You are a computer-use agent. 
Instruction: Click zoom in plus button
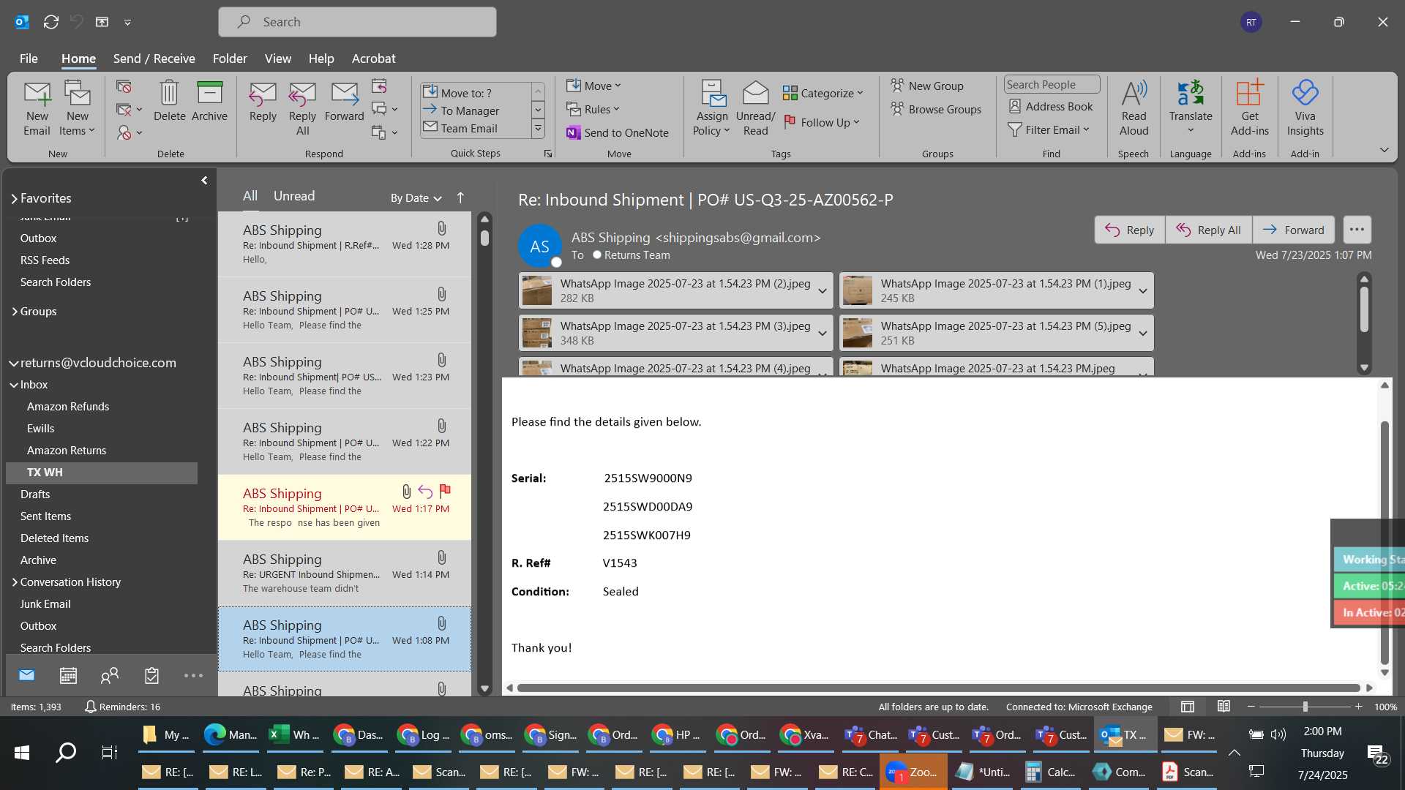(x=1359, y=707)
